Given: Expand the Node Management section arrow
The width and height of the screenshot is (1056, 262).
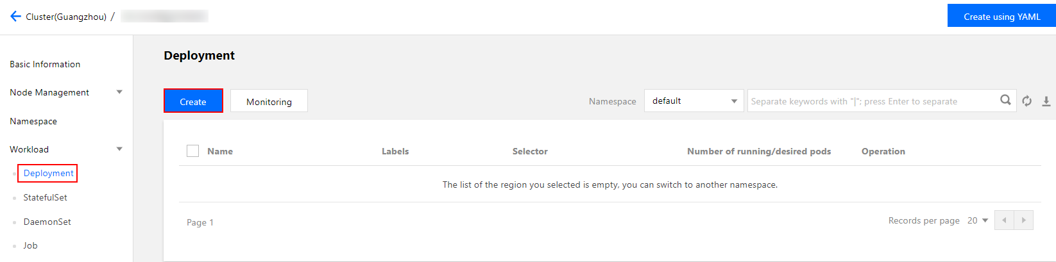Looking at the screenshot, I should click(119, 92).
